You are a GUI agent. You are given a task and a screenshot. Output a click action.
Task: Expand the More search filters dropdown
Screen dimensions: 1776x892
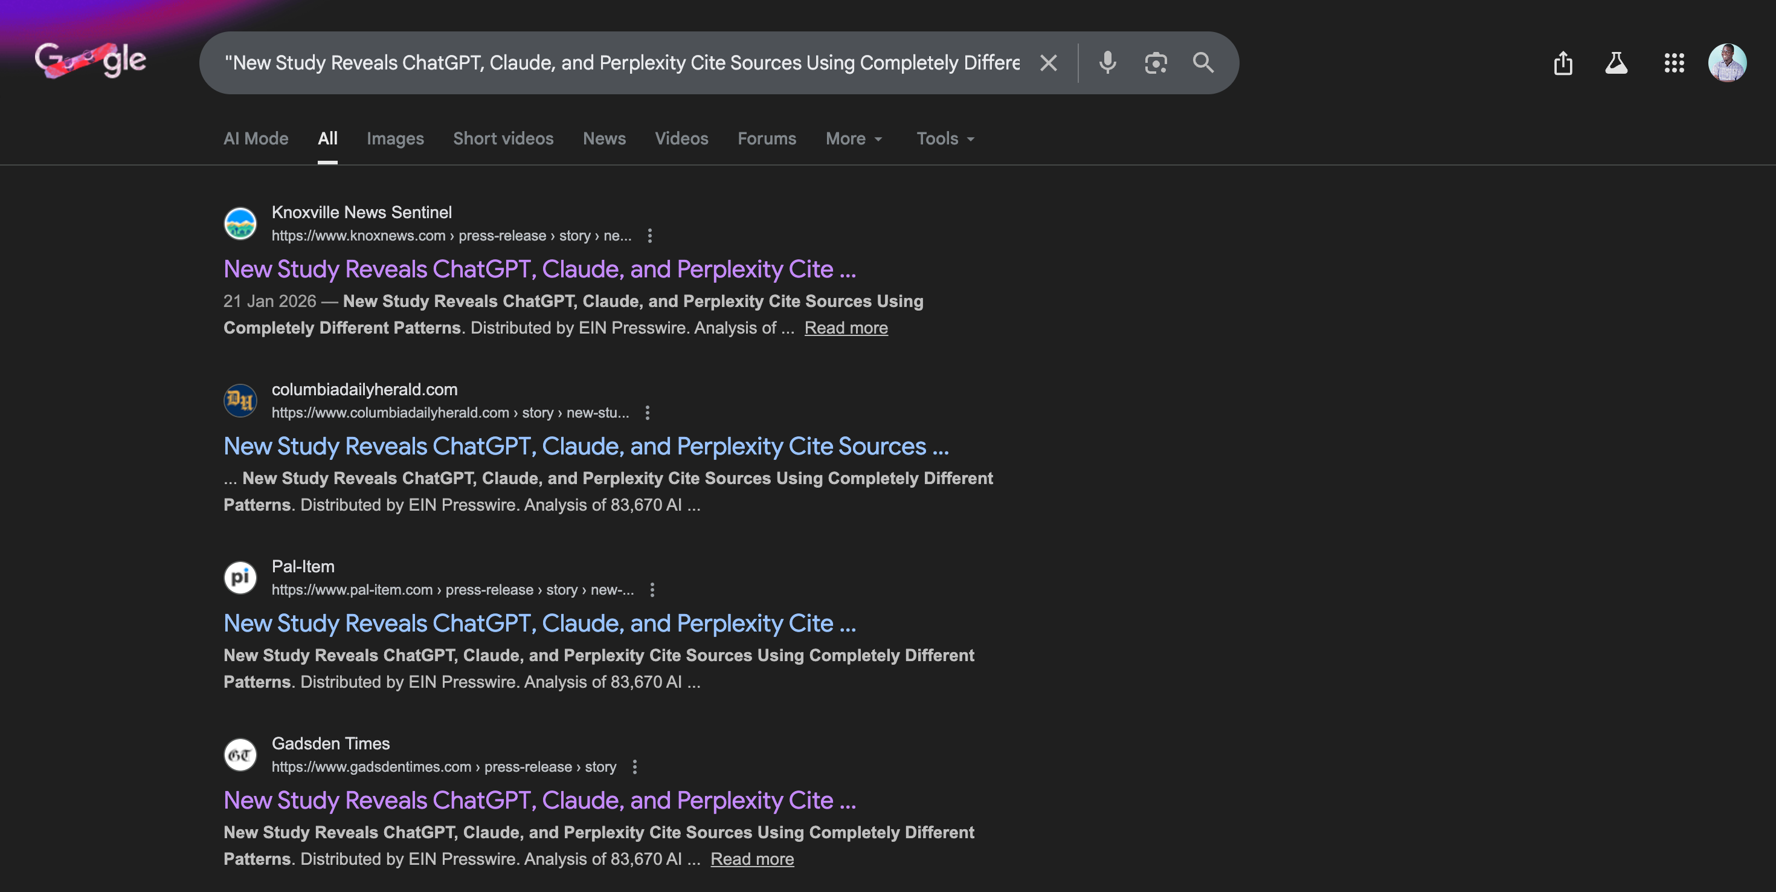tap(854, 138)
